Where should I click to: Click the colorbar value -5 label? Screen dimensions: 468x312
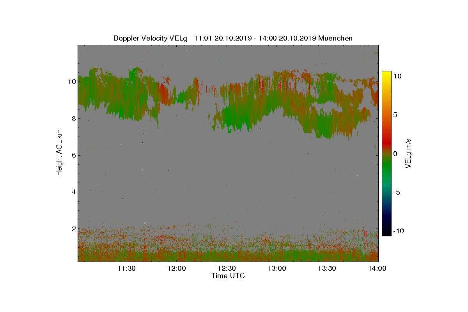click(x=397, y=192)
